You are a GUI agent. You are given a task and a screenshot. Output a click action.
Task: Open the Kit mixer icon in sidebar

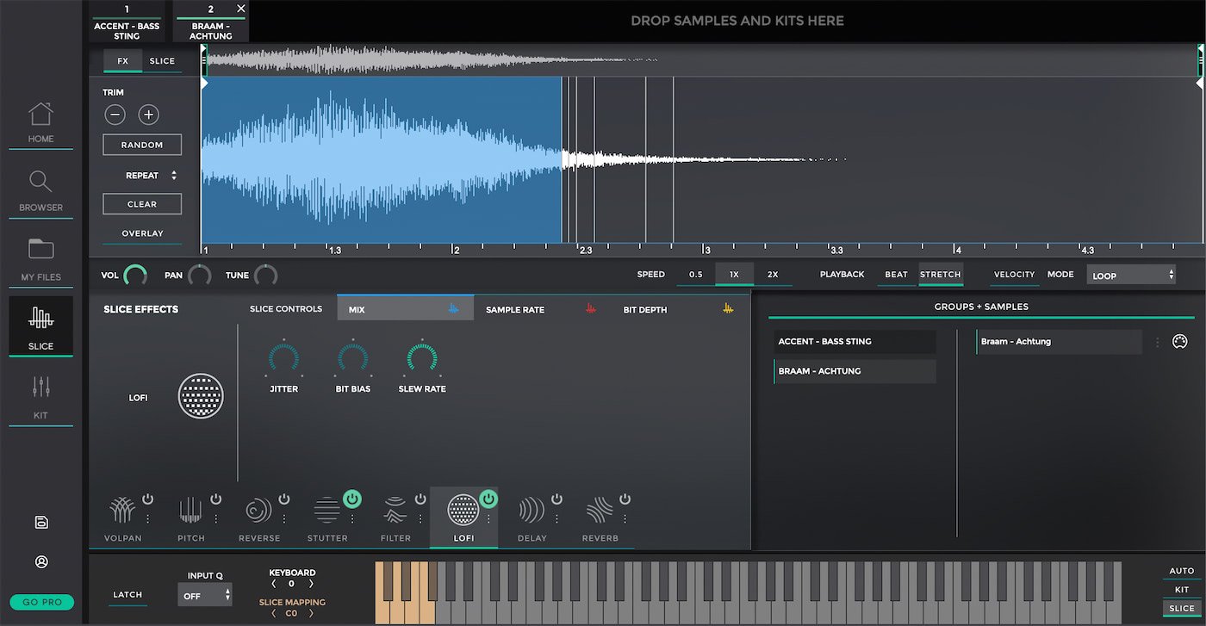(40, 387)
